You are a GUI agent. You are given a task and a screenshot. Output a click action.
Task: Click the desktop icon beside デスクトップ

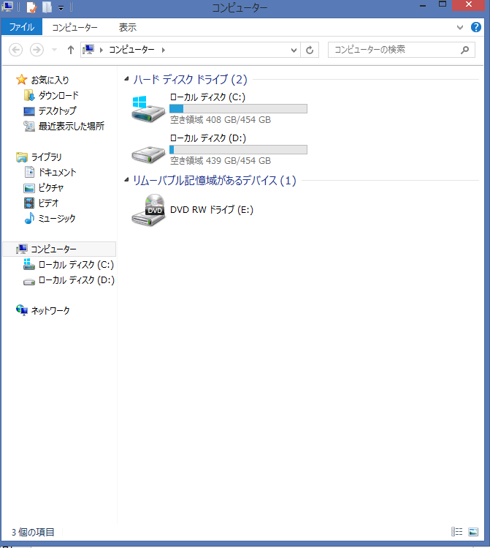pos(29,111)
